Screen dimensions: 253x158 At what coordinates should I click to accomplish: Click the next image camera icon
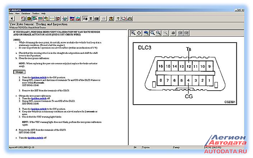click(x=186, y=33)
